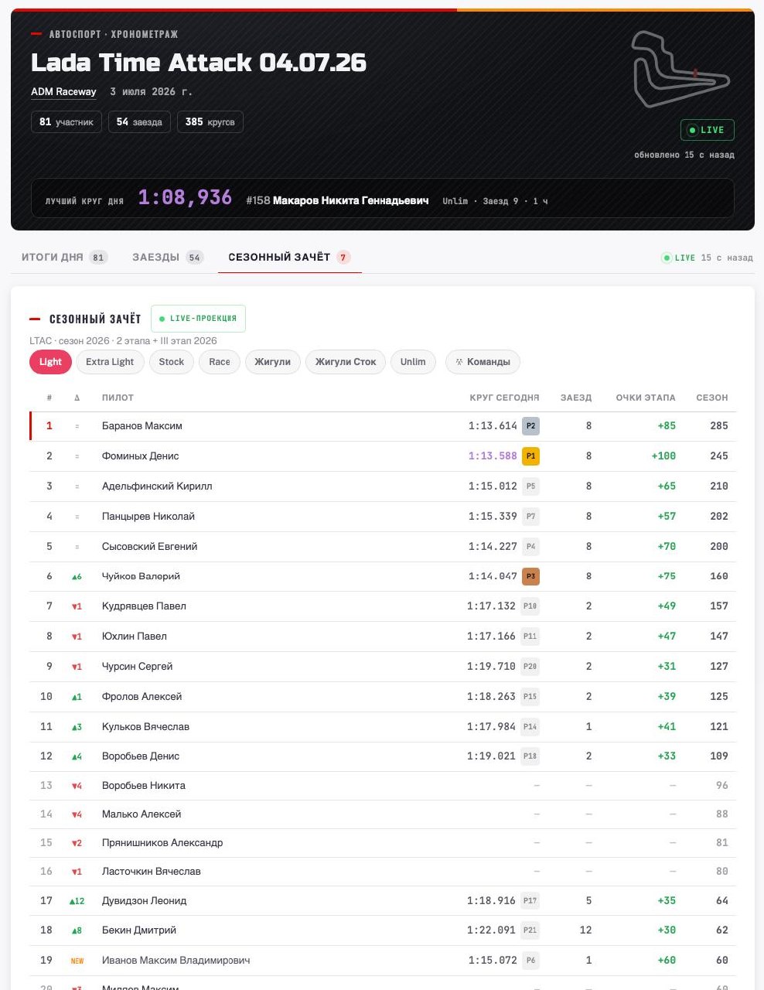Click the track map thumbnail
This screenshot has height=990, width=764.
pos(680,69)
